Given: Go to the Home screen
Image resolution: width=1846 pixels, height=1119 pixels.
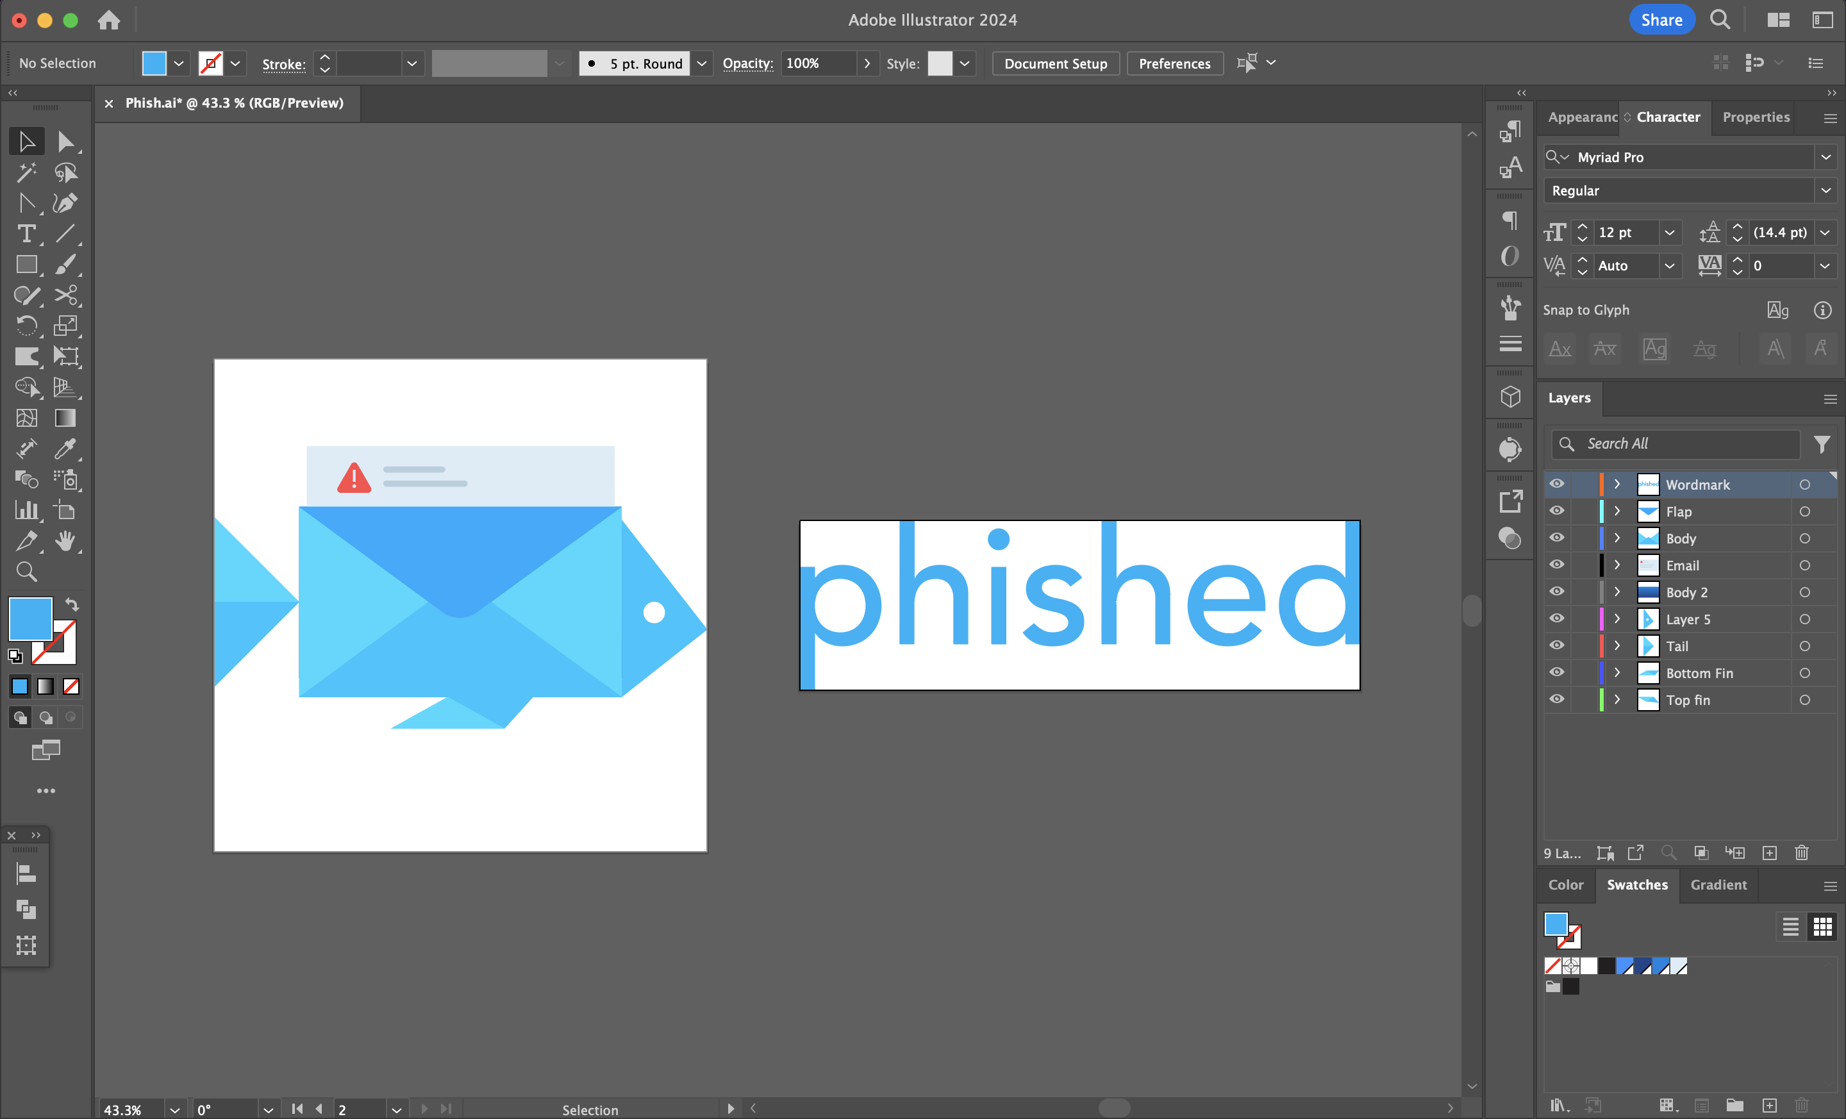Looking at the screenshot, I should click(x=108, y=21).
